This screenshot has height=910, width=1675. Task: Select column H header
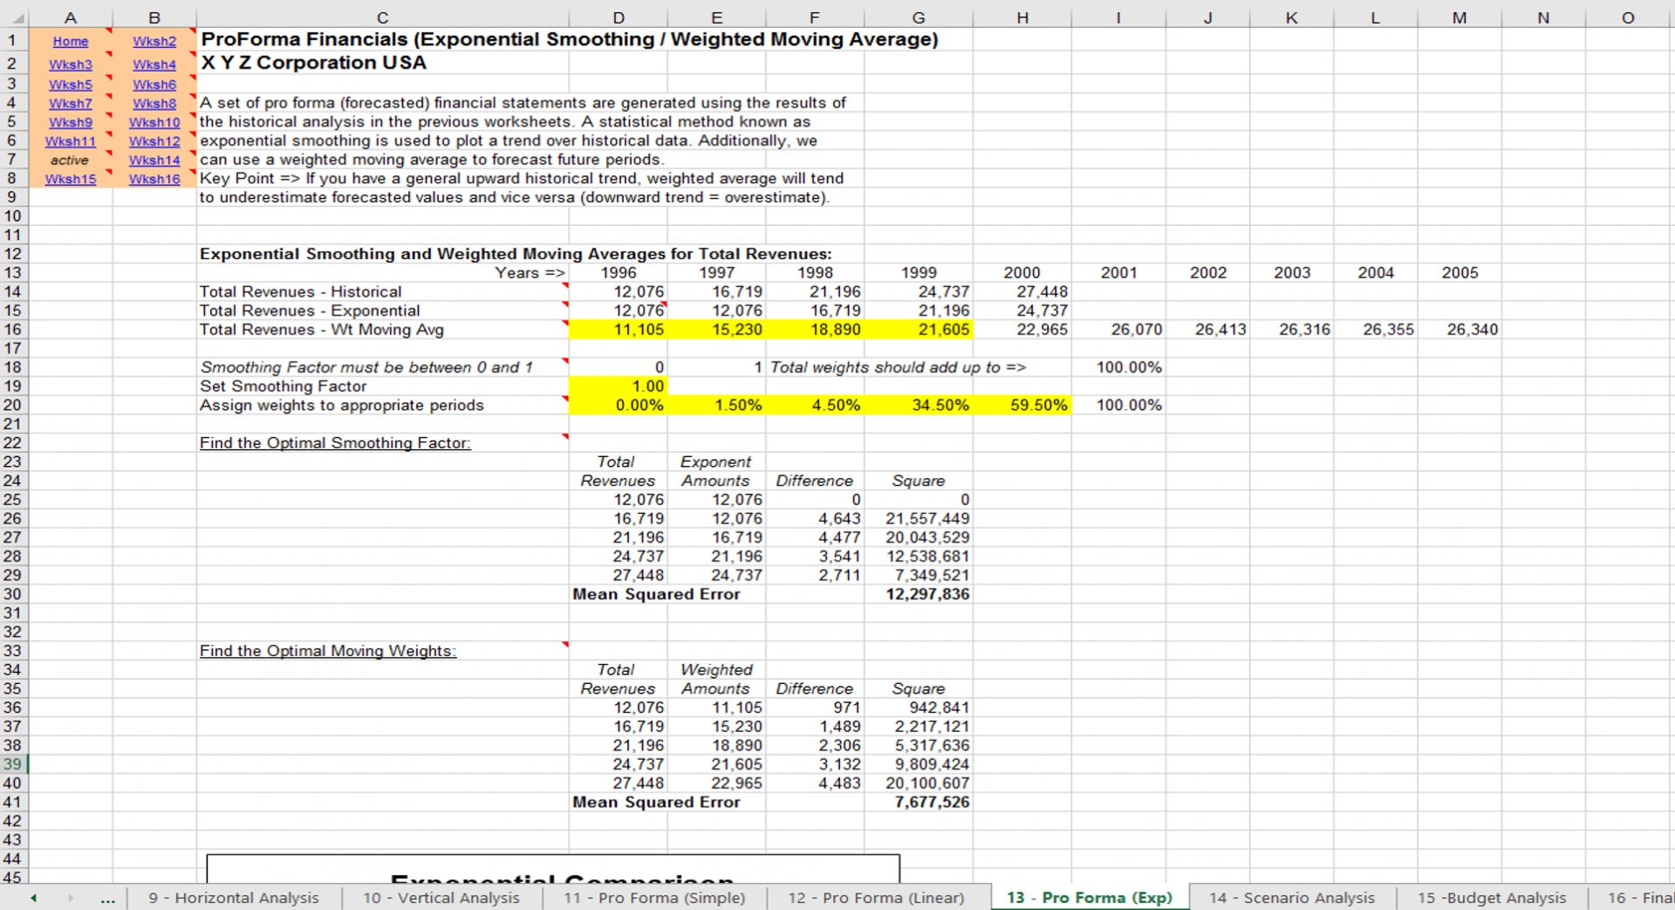1022,17
